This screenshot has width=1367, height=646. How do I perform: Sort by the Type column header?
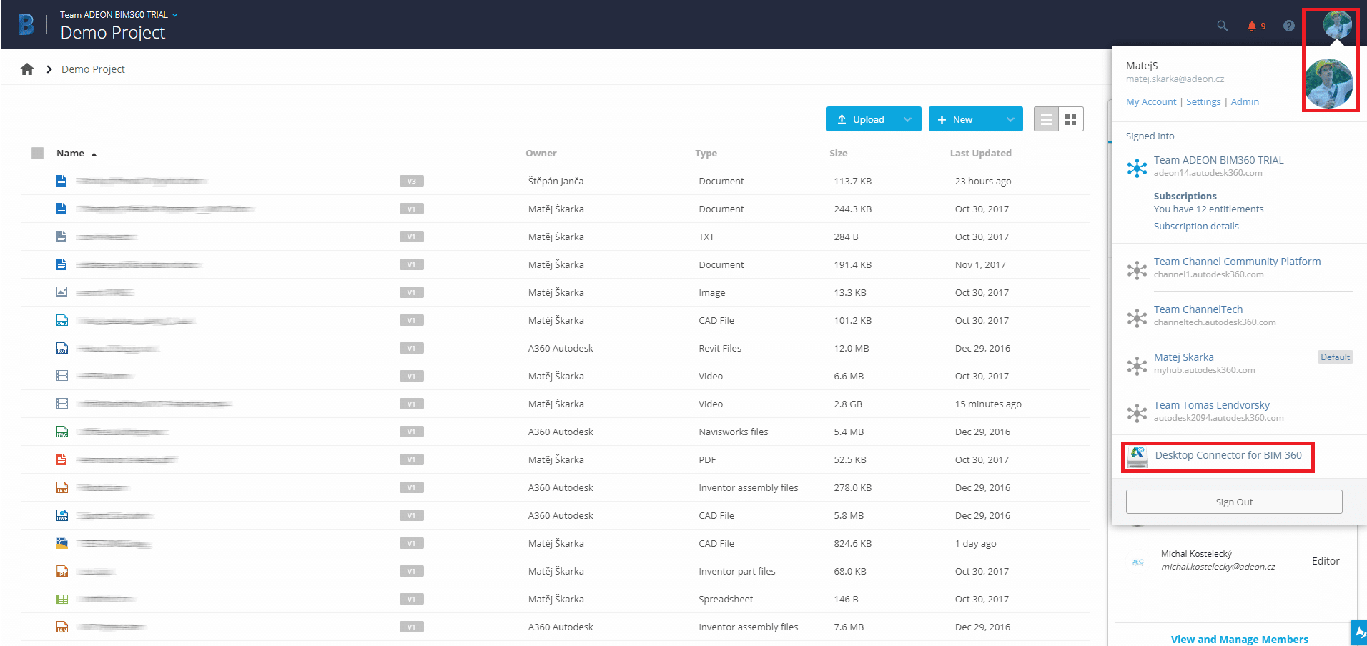(x=706, y=153)
